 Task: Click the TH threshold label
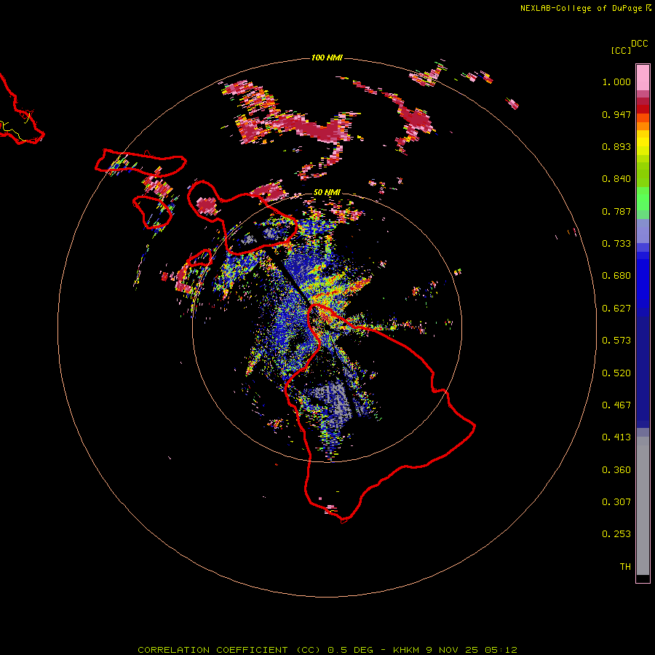point(625,567)
